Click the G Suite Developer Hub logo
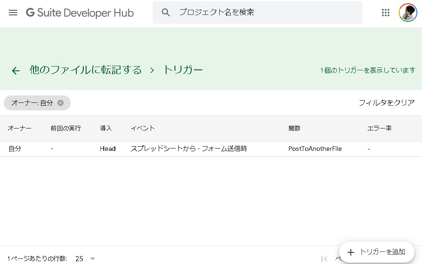This screenshot has height=264, width=422. click(80, 13)
